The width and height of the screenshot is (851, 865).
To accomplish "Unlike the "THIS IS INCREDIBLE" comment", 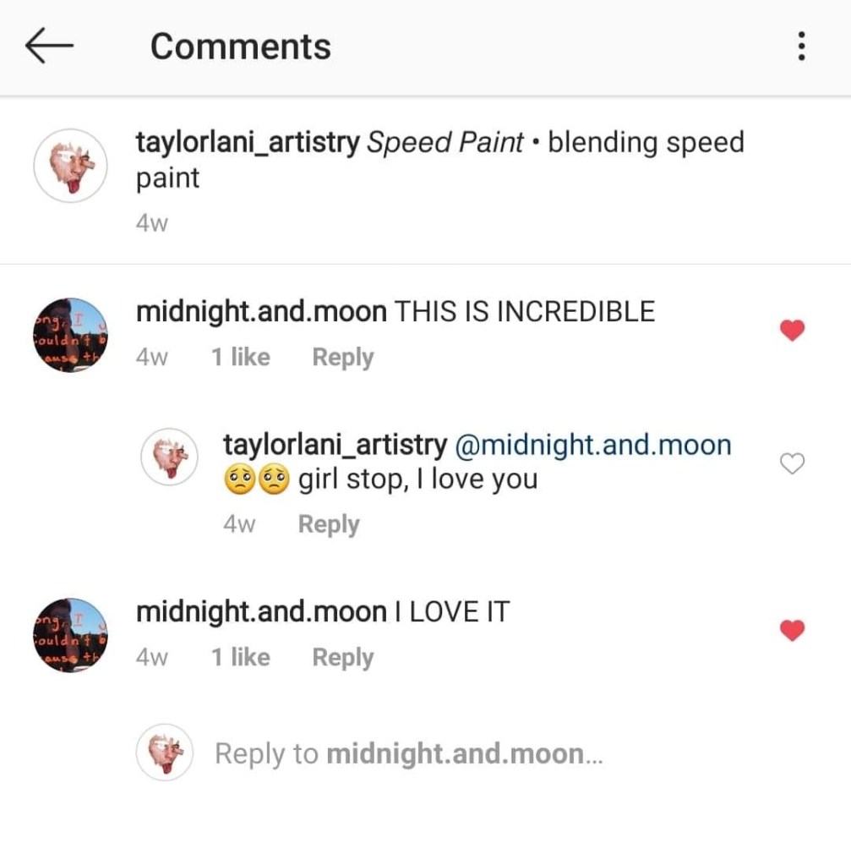I will tap(791, 331).
